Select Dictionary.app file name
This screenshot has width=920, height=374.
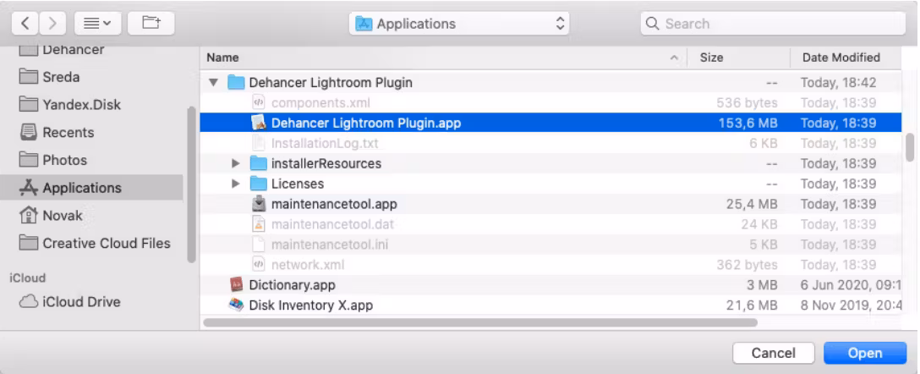[x=293, y=285]
